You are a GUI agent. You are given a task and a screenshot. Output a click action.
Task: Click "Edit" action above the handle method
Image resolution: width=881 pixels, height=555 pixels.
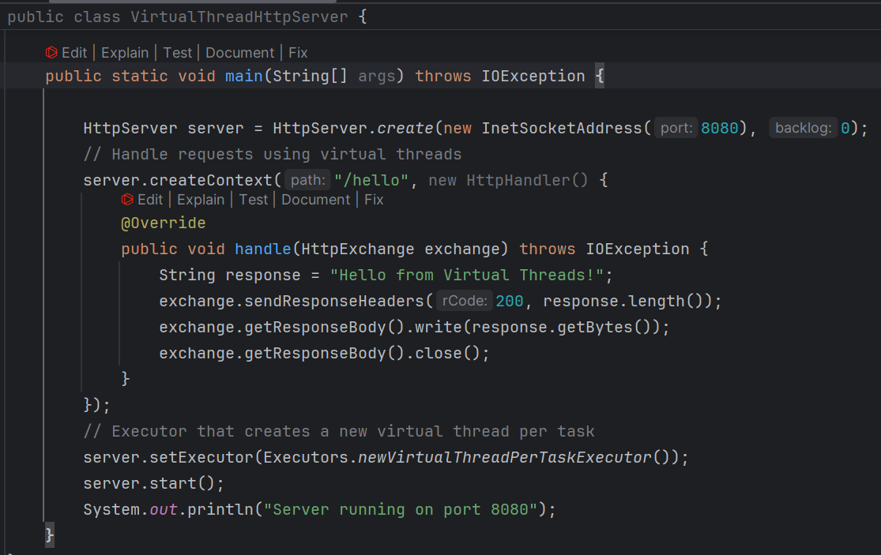pyautogui.click(x=150, y=199)
